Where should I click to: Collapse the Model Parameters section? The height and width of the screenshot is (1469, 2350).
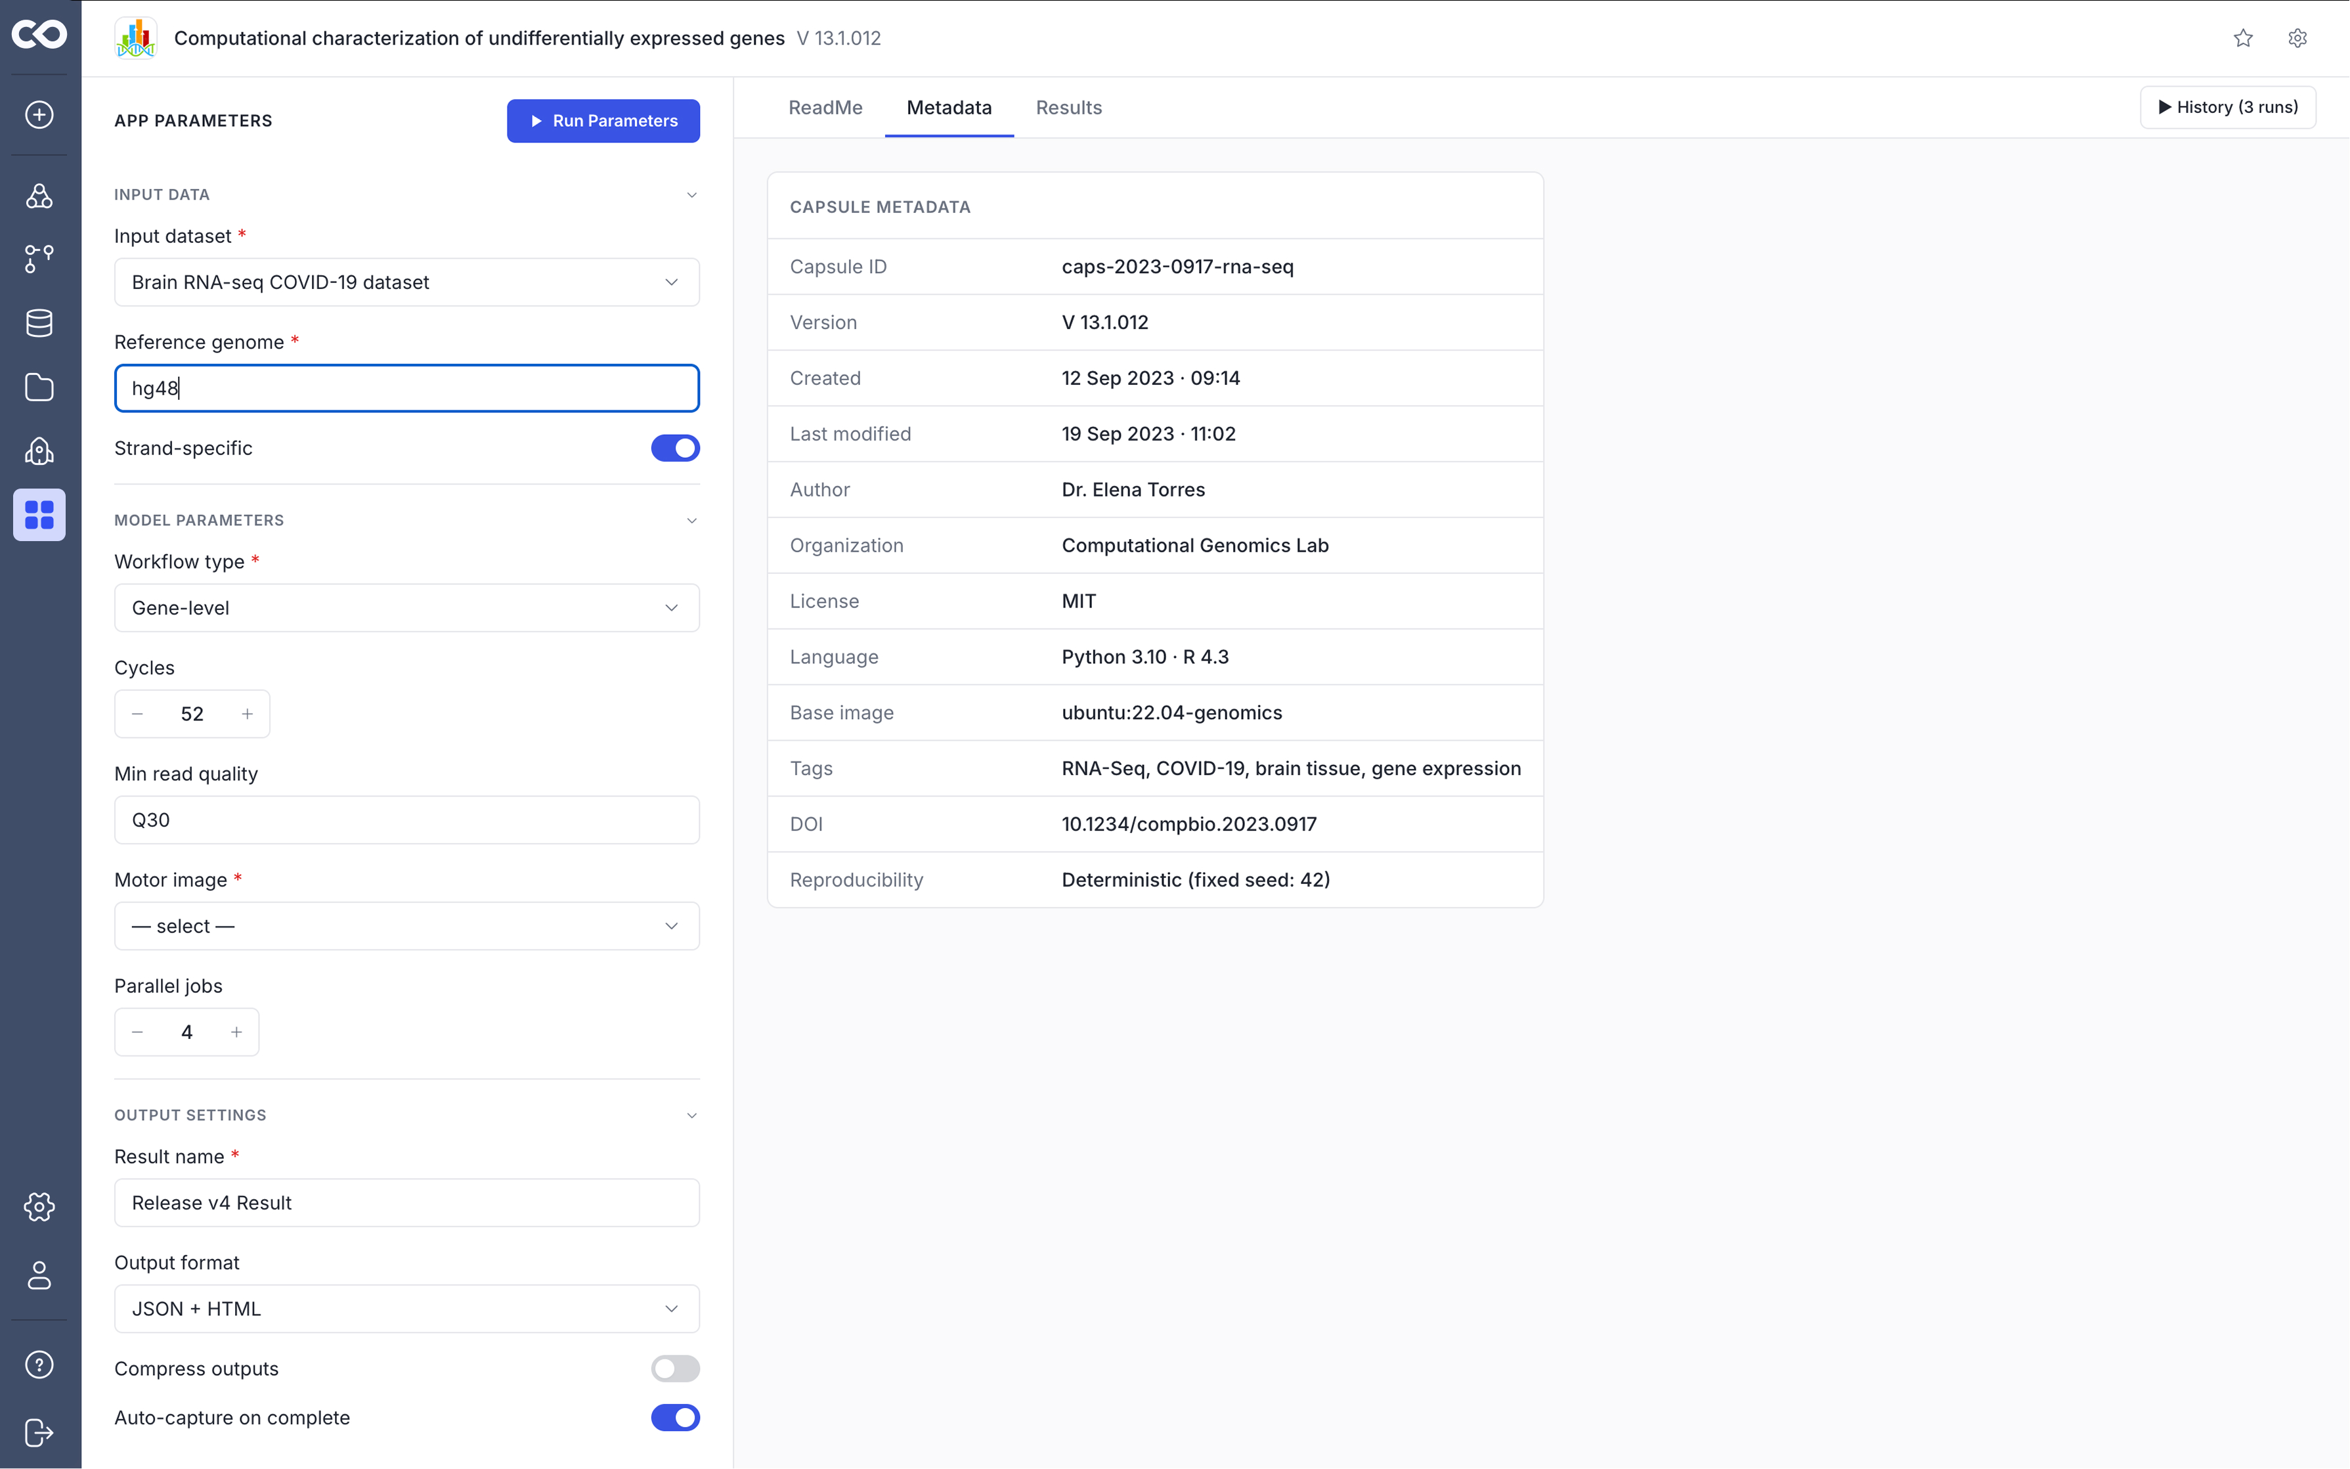(691, 520)
